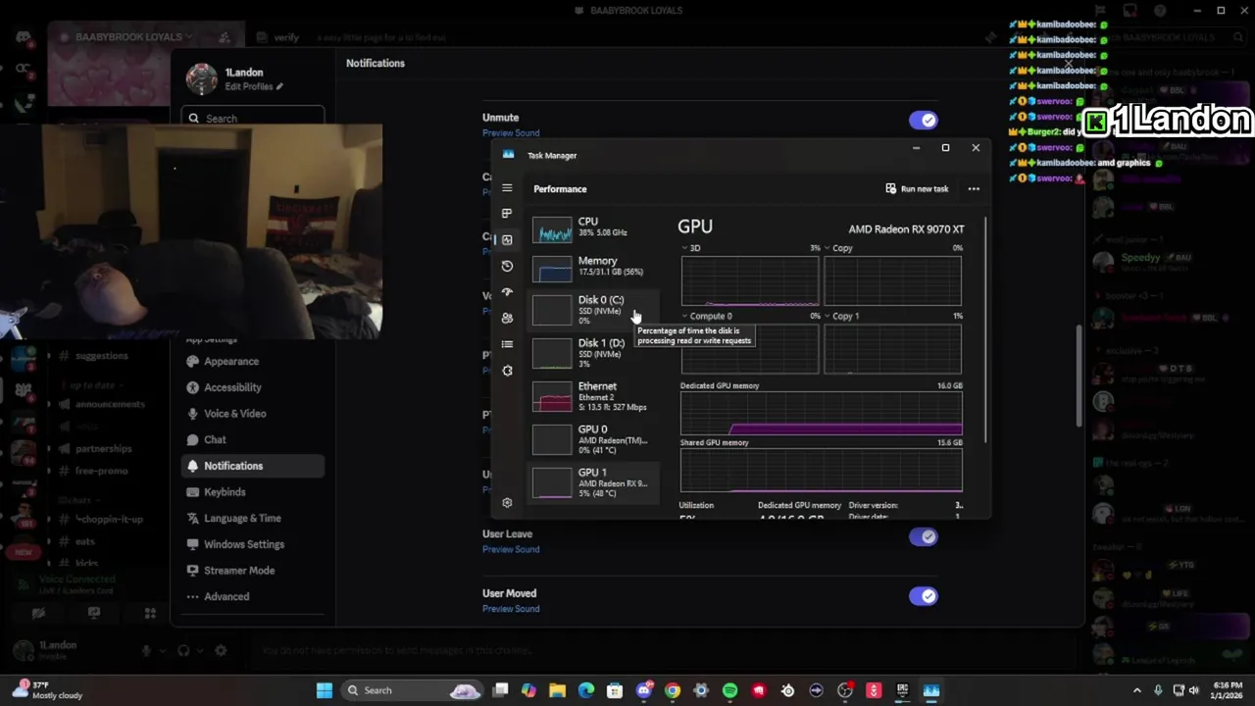The image size is (1255, 706).
Task: Open the Copy 1 graph engine dropdown
Action: 841,316
